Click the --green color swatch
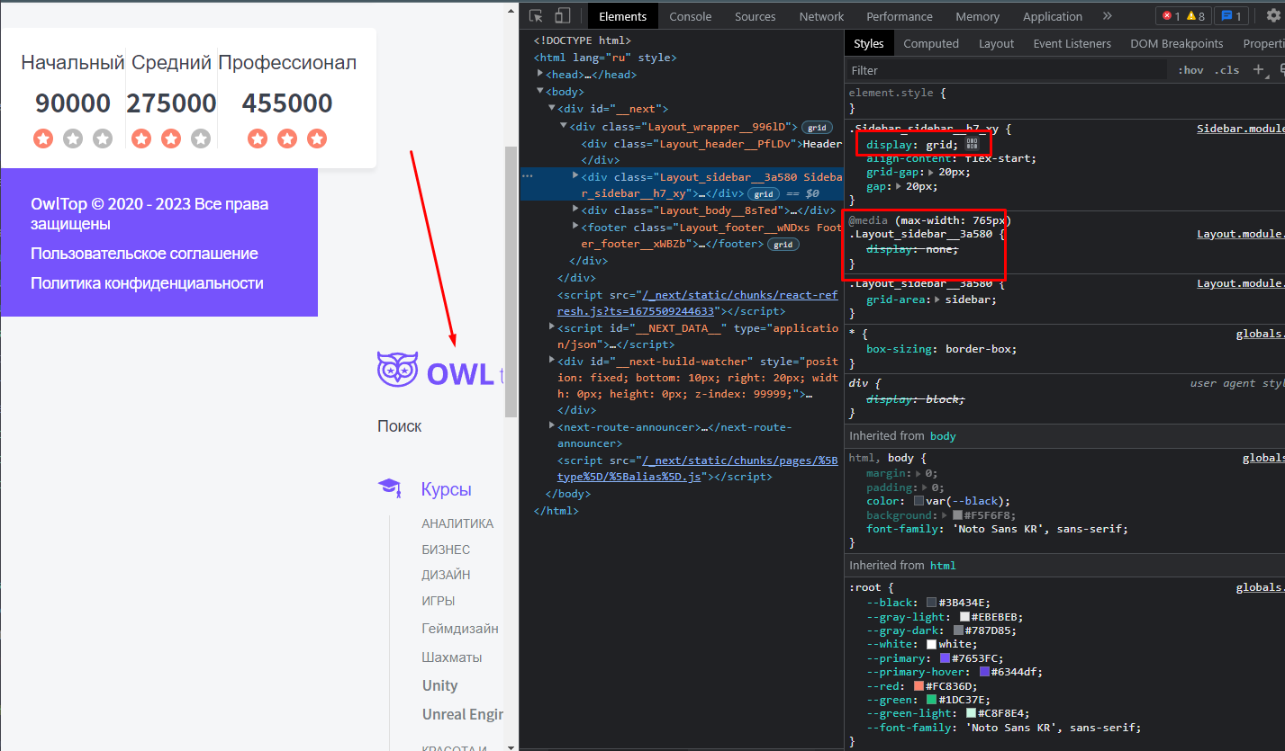The width and height of the screenshot is (1285, 751). coord(933,700)
